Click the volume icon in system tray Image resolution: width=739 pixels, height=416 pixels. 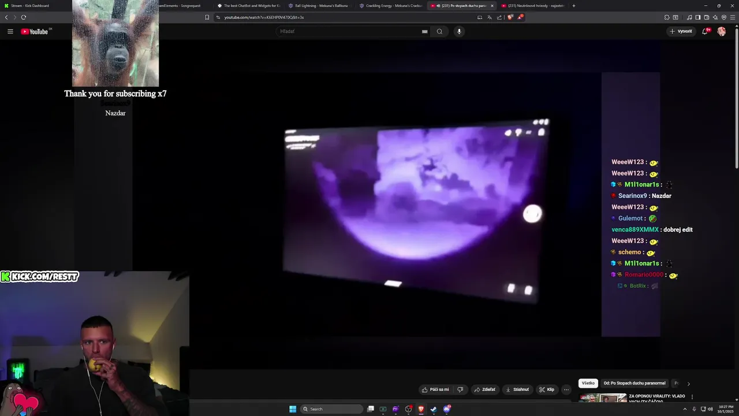710,409
